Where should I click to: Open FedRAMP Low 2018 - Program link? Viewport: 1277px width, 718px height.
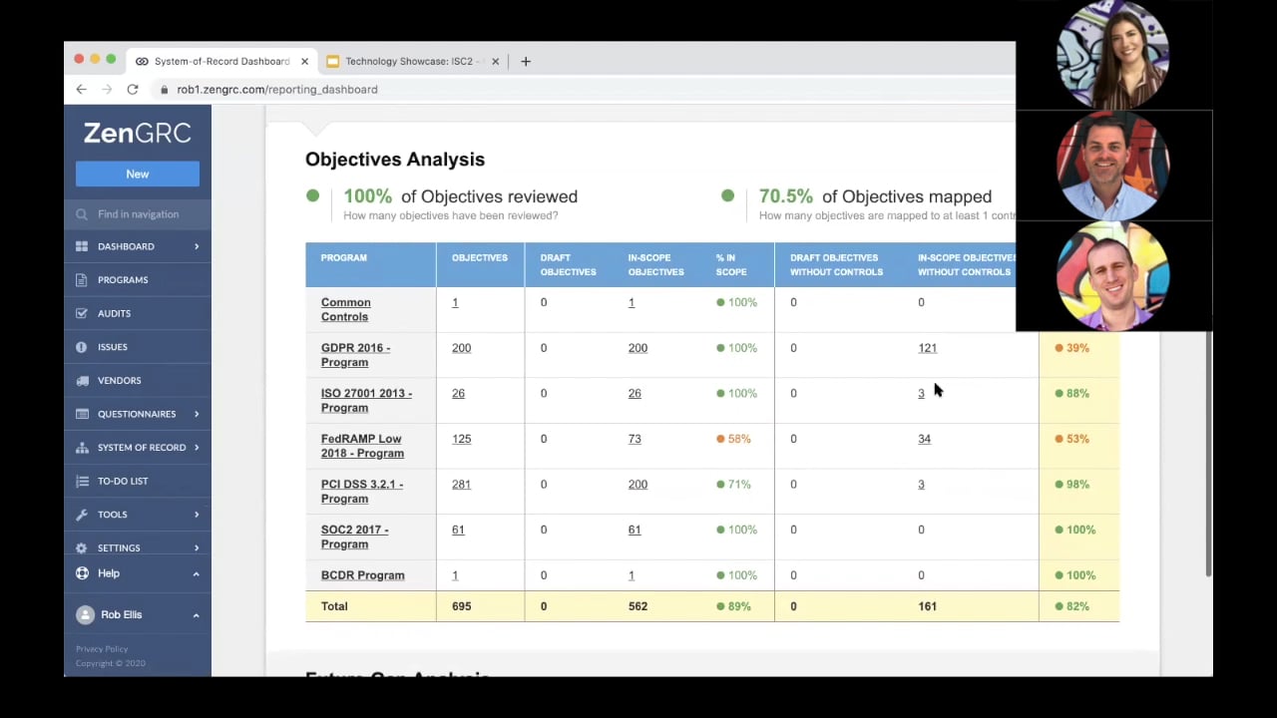click(362, 446)
